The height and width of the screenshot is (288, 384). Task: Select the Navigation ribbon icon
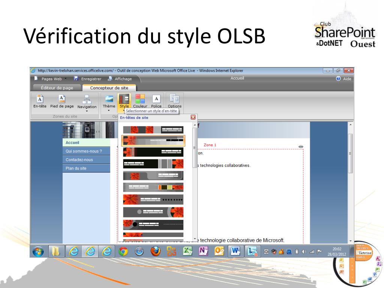click(87, 99)
